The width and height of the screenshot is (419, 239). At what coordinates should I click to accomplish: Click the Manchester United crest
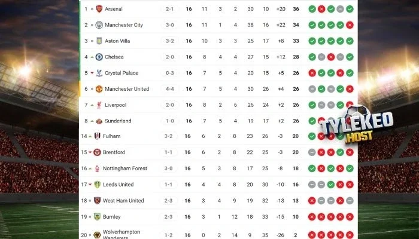click(99, 89)
